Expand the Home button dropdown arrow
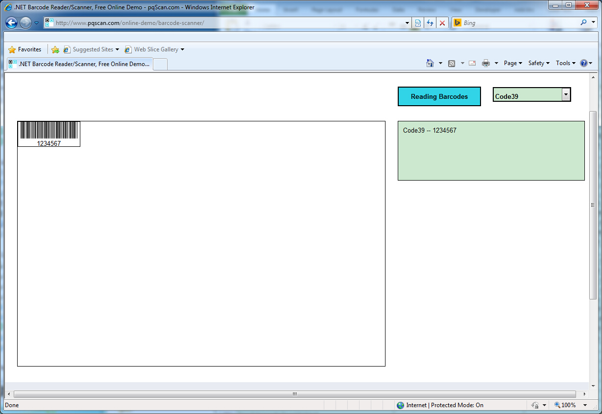Viewport: 602px width, 414px height. click(440, 63)
